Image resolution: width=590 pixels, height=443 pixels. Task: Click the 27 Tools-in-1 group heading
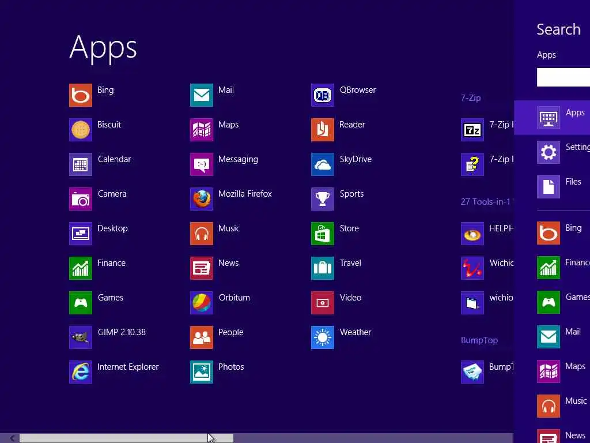(x=487, y=201)
